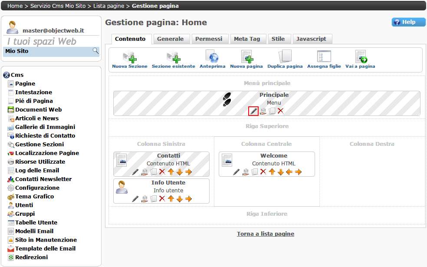The image size is (427, 267).
Task: Move the Welcome section right
Action: point(298,172)
